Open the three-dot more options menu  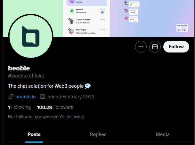pyautogui.click(x=141, y=47)
